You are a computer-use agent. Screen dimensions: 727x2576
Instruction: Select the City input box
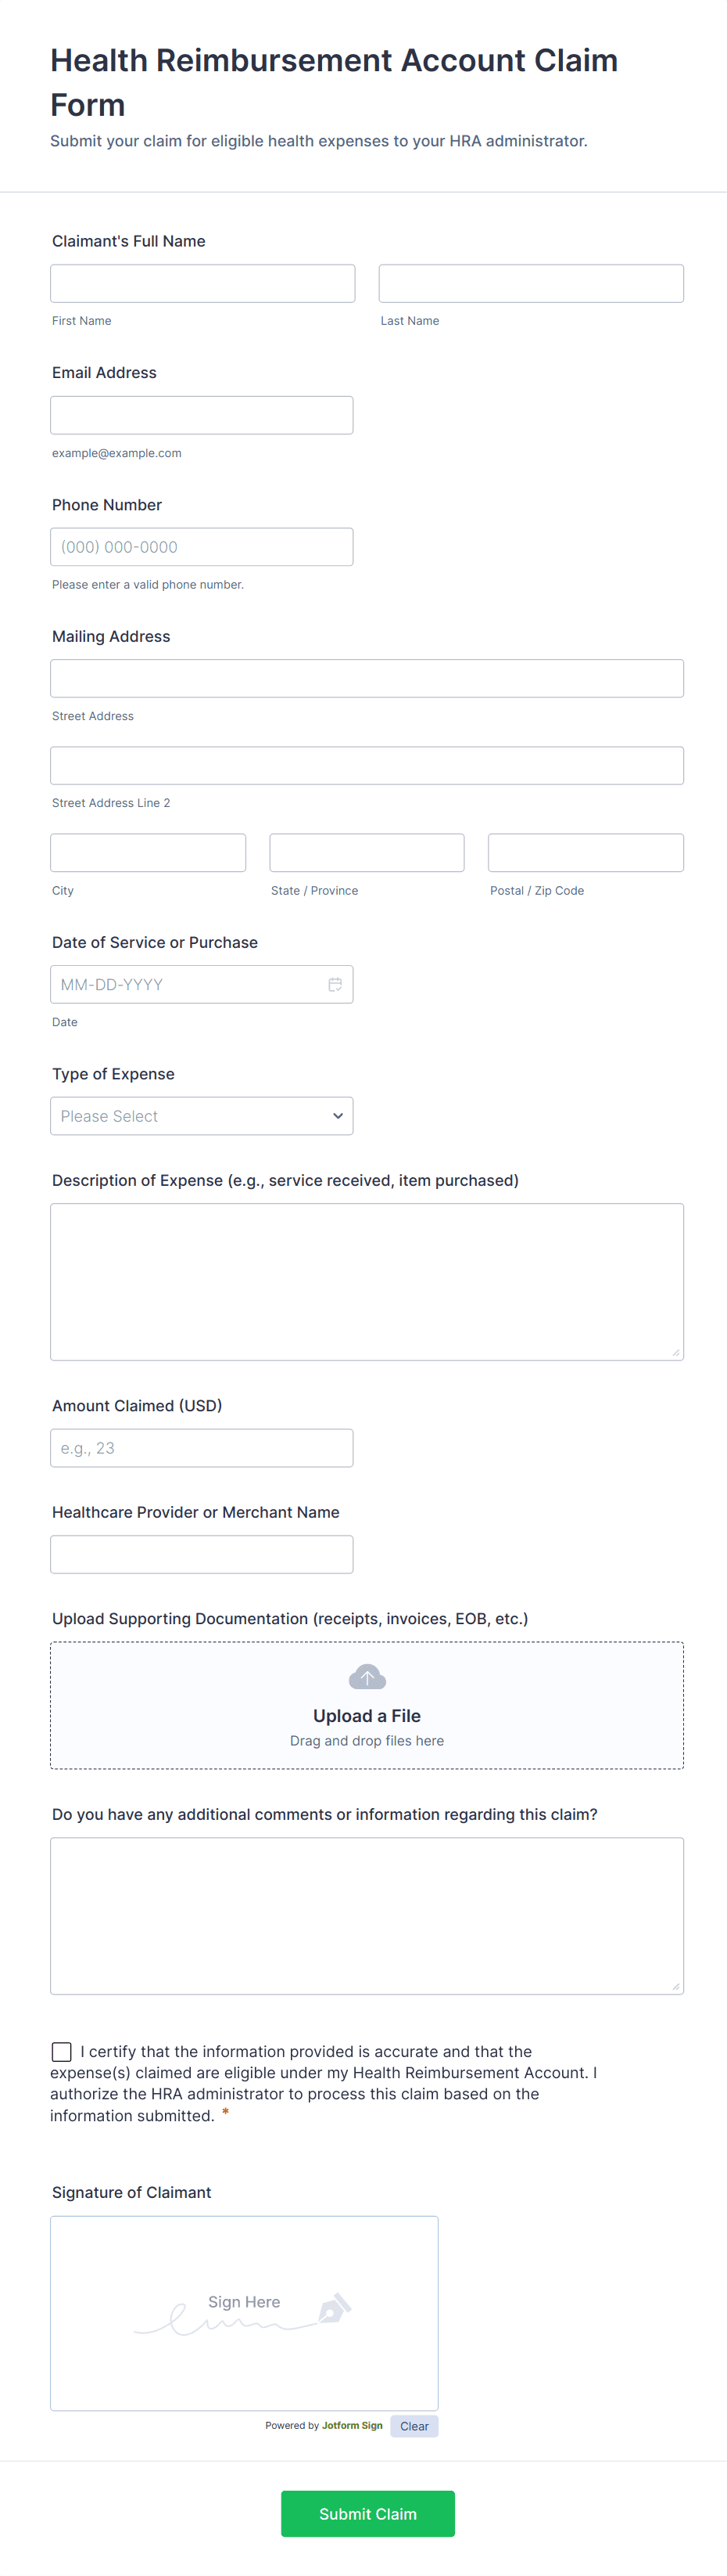pos(148,853)
